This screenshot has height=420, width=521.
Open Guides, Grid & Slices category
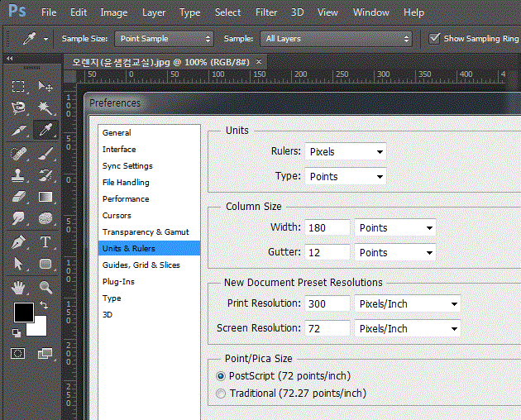149,265
